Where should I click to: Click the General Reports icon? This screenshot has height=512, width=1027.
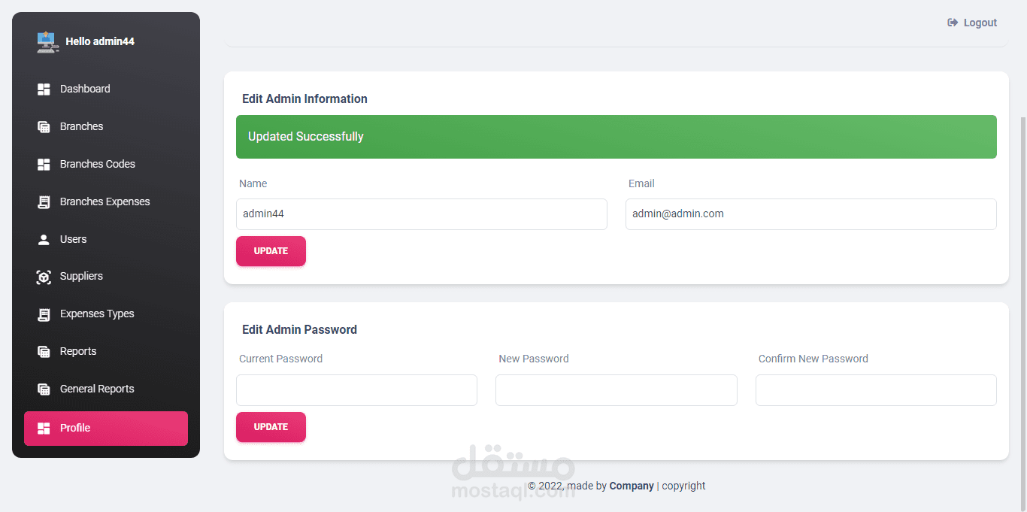click(44, 389)
